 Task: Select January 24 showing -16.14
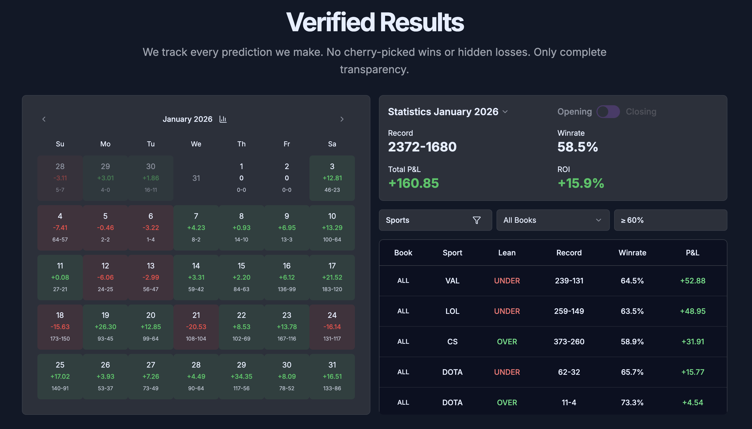pyautogui.click(x=332, y=326)
